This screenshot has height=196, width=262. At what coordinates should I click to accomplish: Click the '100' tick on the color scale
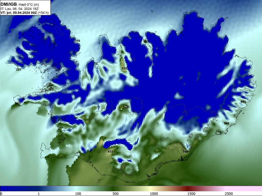pos(78,194)
